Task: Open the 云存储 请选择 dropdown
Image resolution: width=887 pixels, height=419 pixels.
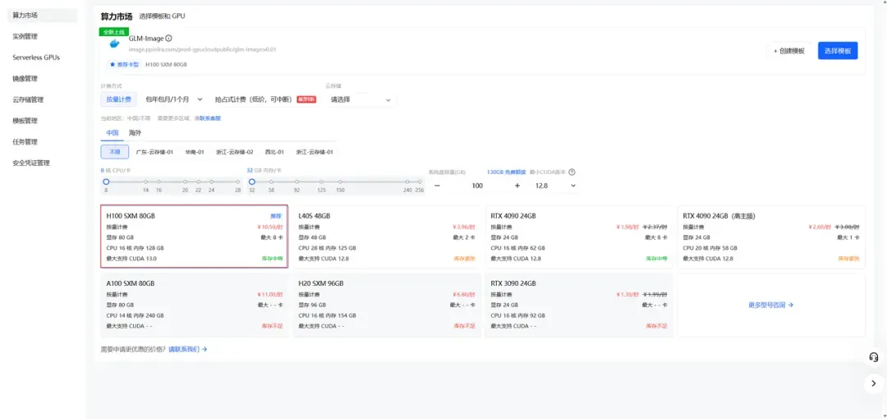Action: click(361, 99)
